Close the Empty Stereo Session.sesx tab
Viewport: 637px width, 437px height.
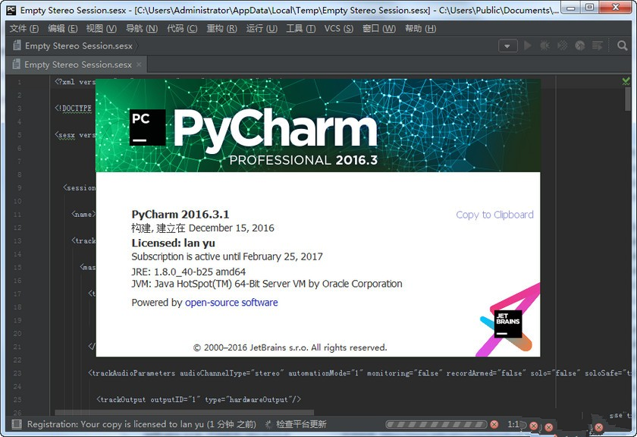tap(138, 64)
